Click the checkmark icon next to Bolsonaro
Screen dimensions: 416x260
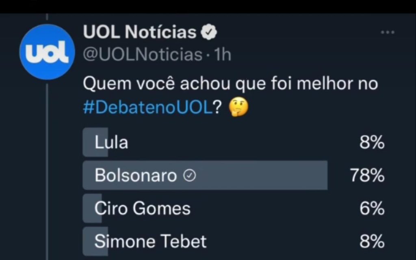coord(190,175)
